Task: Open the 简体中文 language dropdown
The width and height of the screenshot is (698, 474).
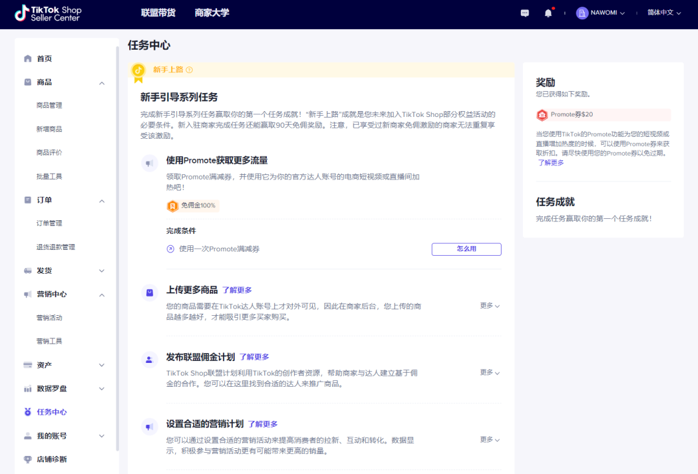Action: pos(664,12)
